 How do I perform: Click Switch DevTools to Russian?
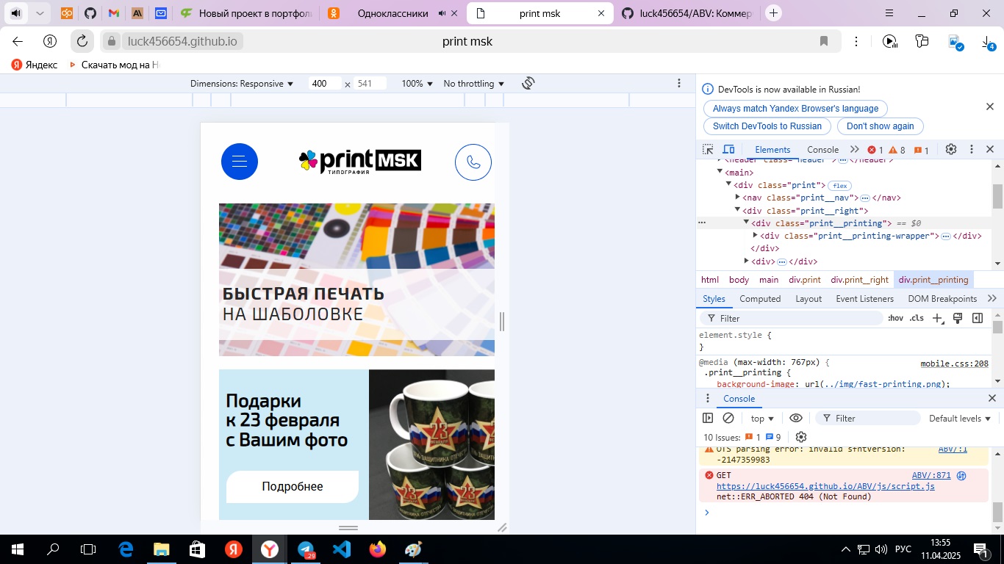click(767, 126)
